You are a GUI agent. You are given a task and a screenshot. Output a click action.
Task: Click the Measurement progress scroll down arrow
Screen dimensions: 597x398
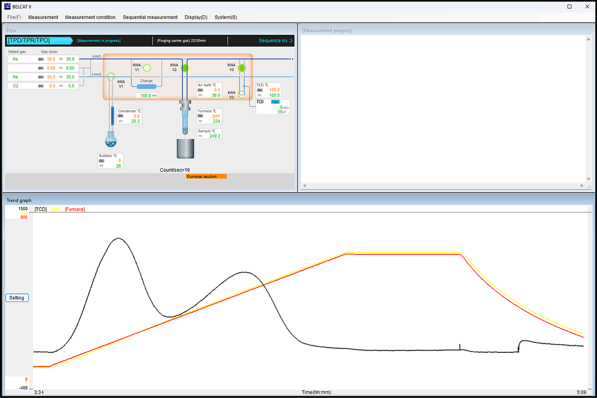589,179
